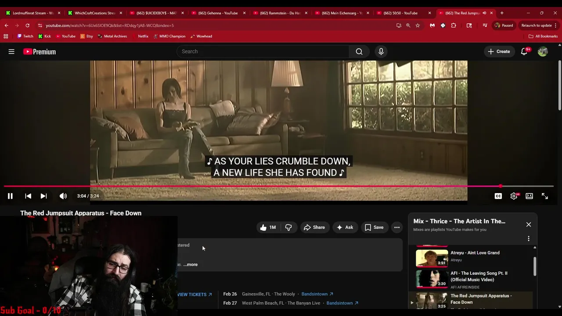Share the Face Down video

pyautogui.click(x=314, y=227)
